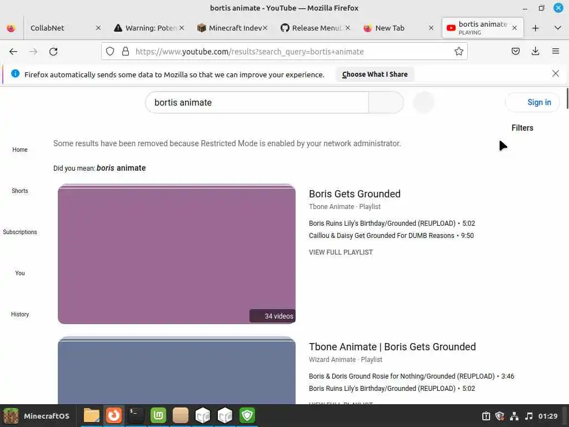
Task: Open the Firefox downloads panel
Action: 535,51
